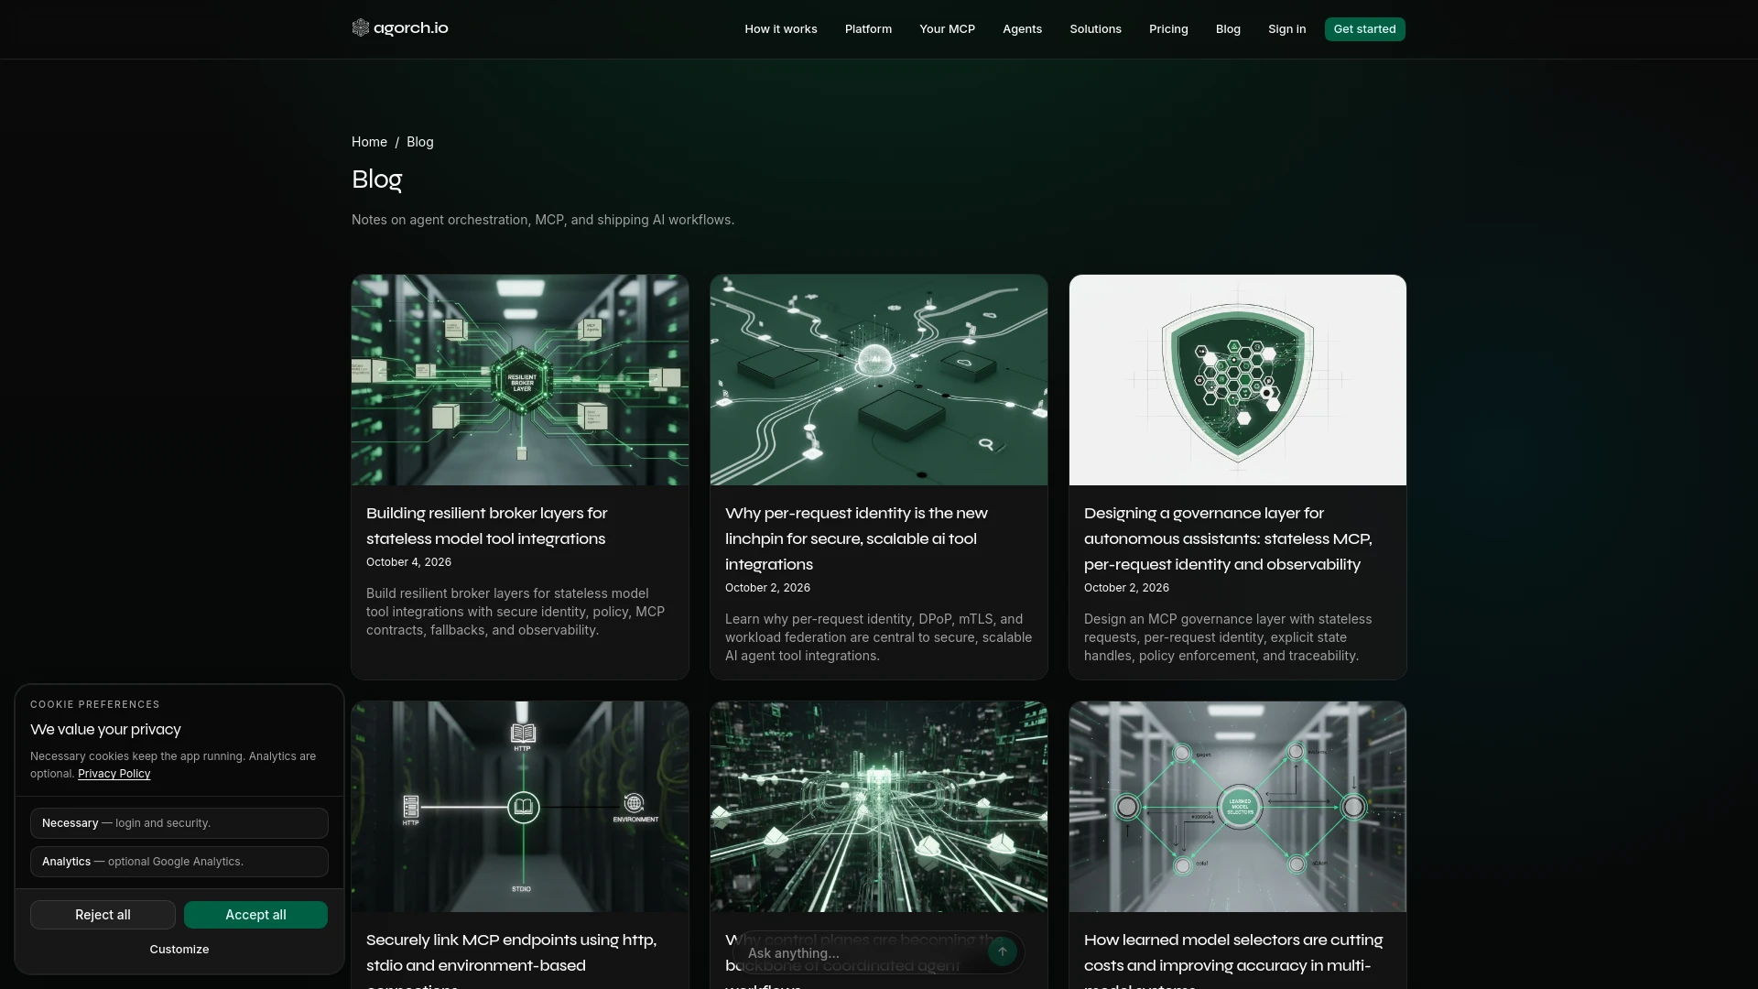This screenshot has width=1758, height=989.
Task: Reject all cookies
Action: pyautogui.click(x=103, y=915)
